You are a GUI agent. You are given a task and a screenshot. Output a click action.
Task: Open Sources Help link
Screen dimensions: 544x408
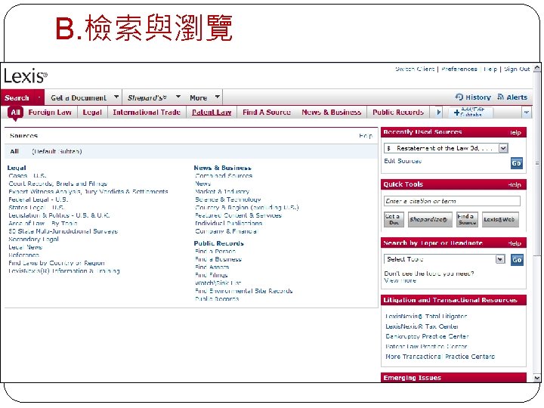366,136
